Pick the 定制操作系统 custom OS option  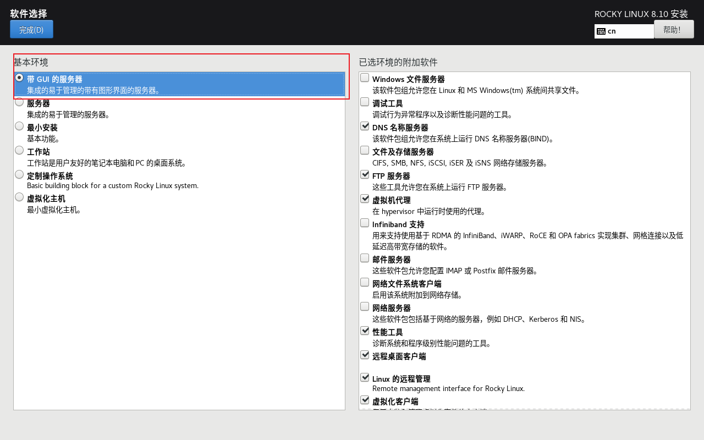click(x=19, y=174)
